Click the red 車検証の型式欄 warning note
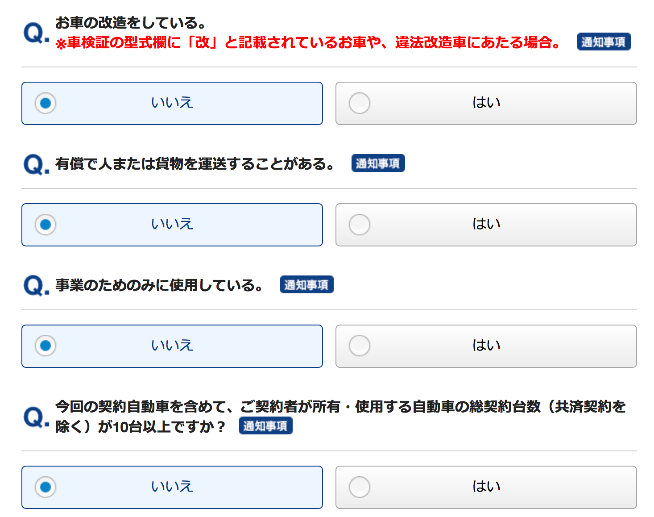Viewport: 654px width, 517px height. click(308, 42)
